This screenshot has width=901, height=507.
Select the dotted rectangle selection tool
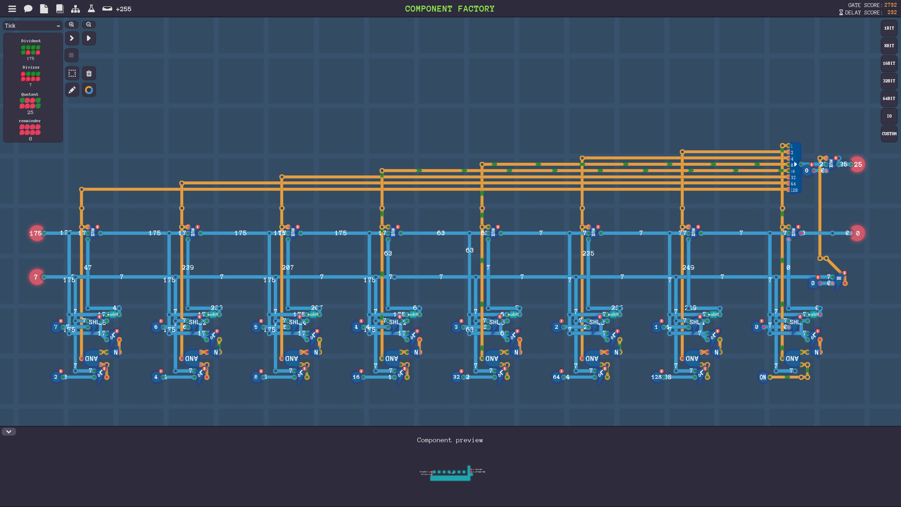click(x=72, y=73)
